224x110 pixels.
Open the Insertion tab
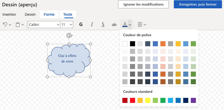(9, 14)
